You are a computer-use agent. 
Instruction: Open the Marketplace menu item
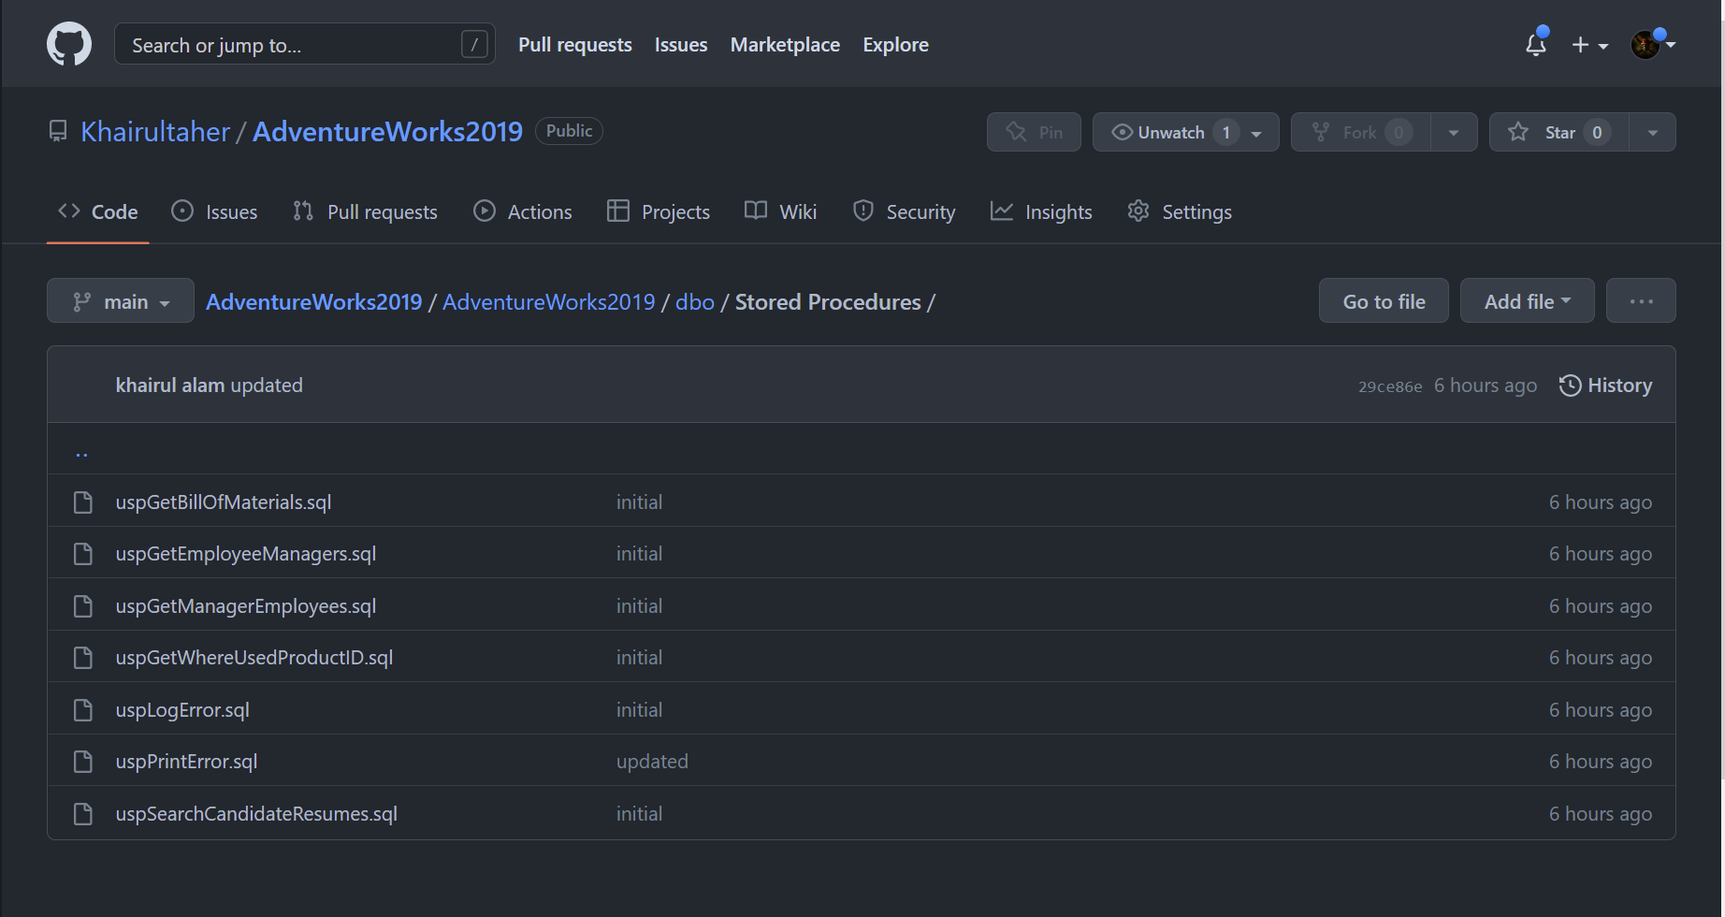coord(785,44)
